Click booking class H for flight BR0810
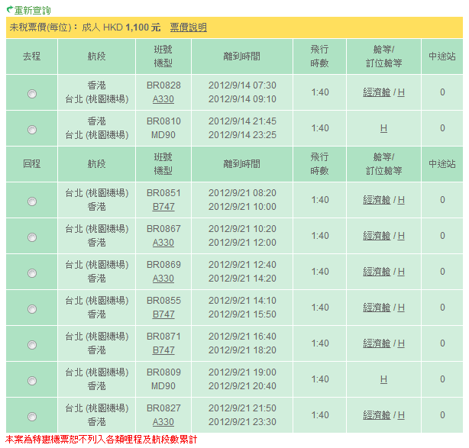The image size is (469, 448). (x=383, y=128)
